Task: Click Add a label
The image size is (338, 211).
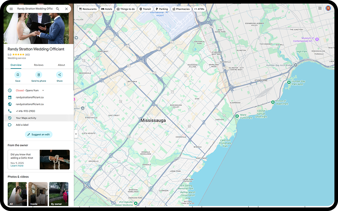Action: point(22,125)
